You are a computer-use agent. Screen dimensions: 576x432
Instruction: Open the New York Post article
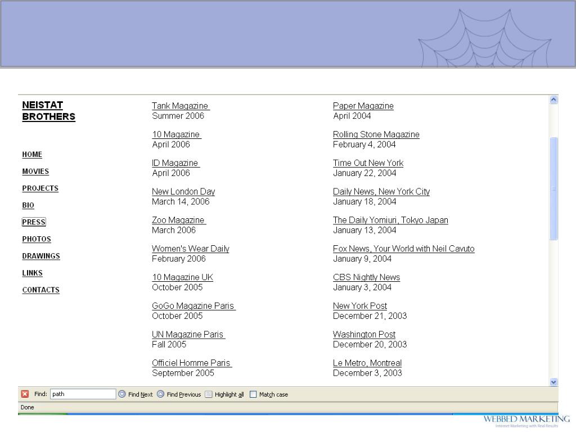pyautogui.click(x=359, y=306)
